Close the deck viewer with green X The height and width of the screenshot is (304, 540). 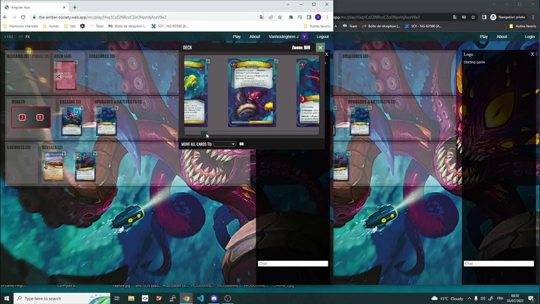(320, 48)
